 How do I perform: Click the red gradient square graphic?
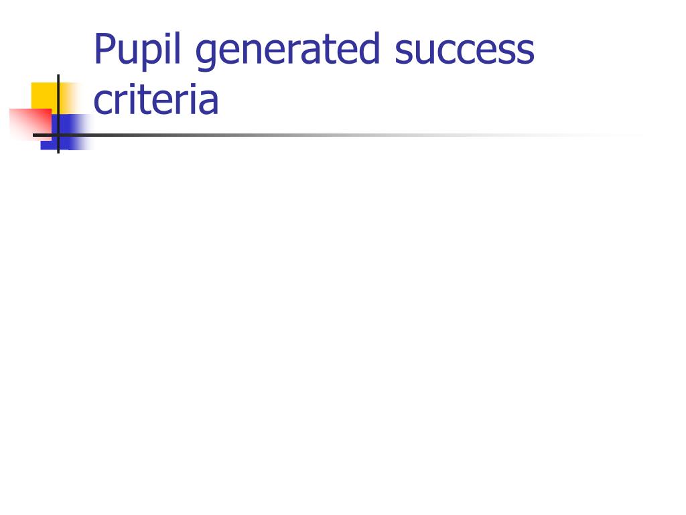point(29,125)
